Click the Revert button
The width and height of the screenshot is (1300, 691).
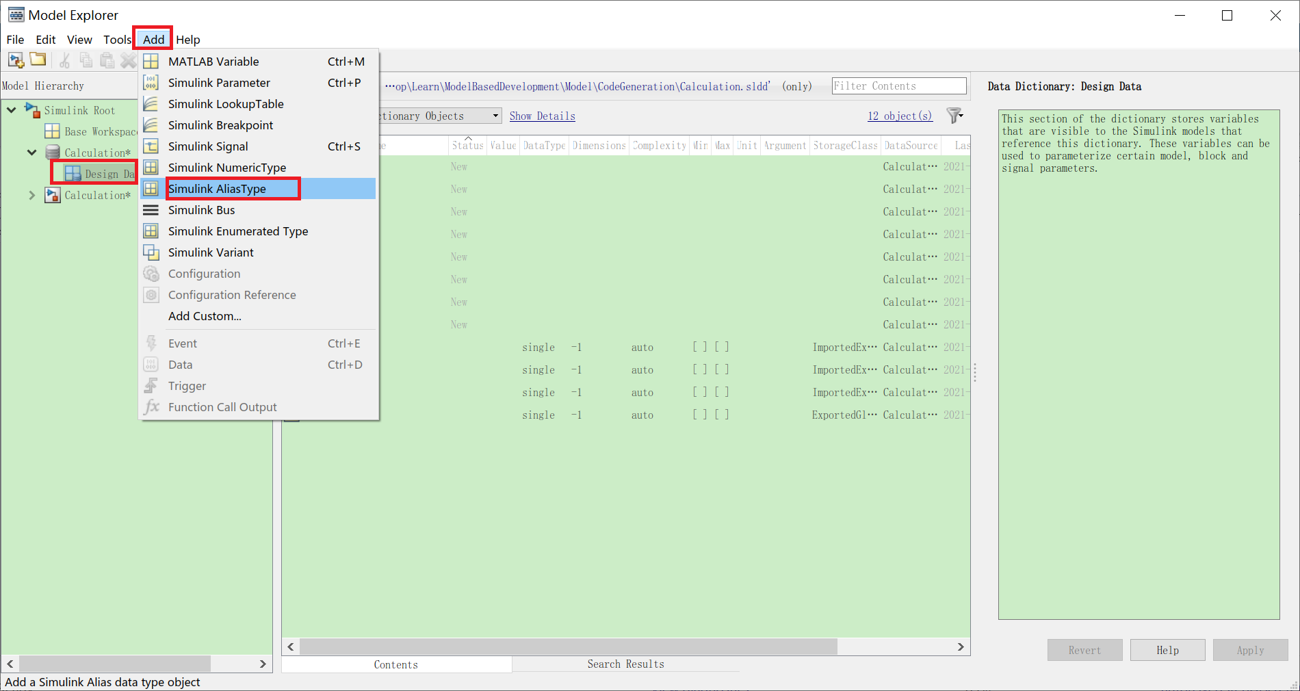1084,650
